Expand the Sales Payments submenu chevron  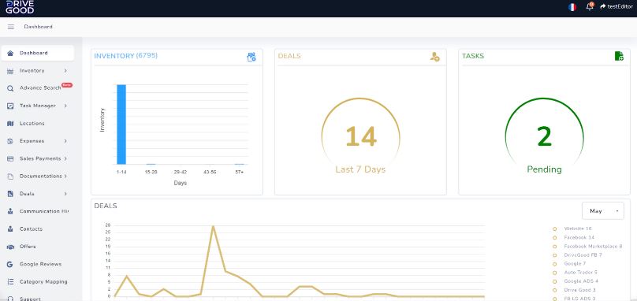(65, 158)
